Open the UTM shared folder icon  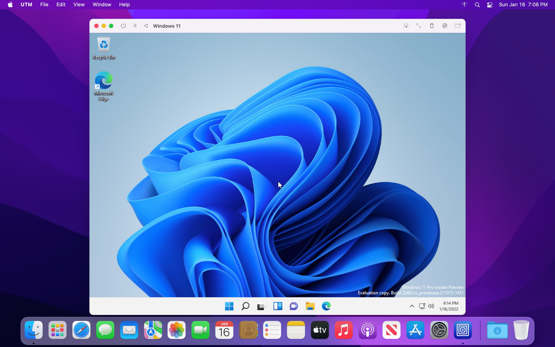coord(458,26)
